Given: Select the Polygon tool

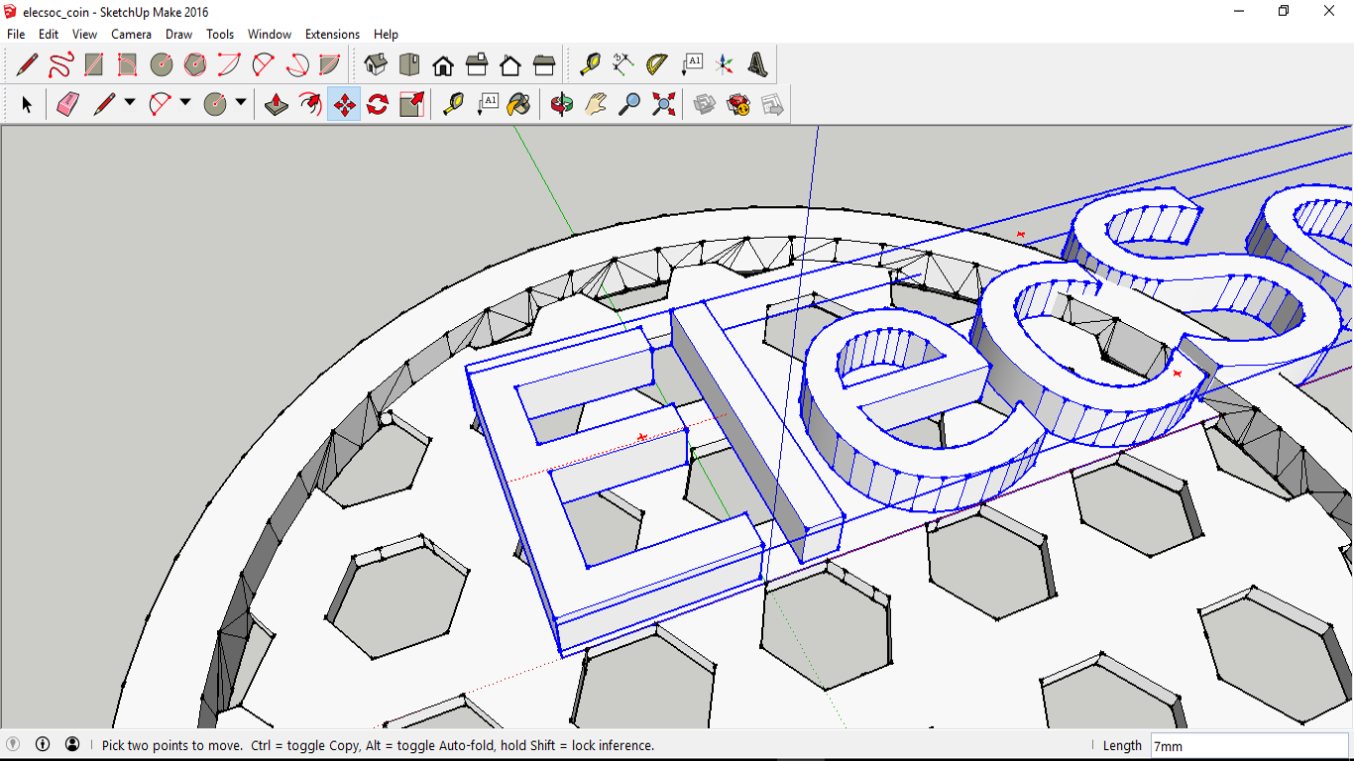Looking at the screenshot, I should click(195, 65).
